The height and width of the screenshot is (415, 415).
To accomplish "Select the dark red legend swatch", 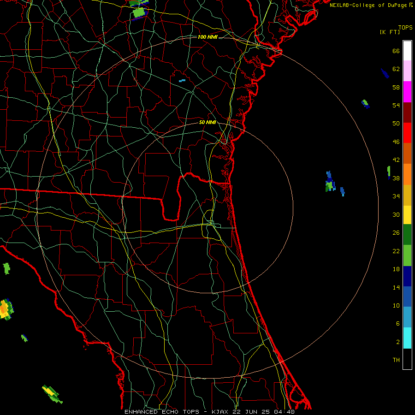I will click(407, 113).
